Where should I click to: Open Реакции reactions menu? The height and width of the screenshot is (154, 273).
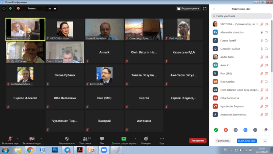[146, 140]
